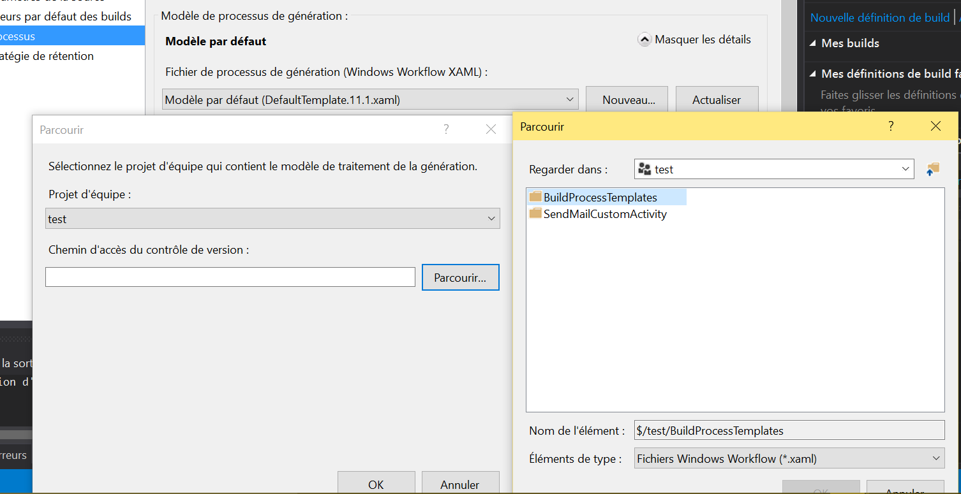Click BuildProcessTemplates folder name text
The image size is (961, 494).
click(x=600, y=198)
